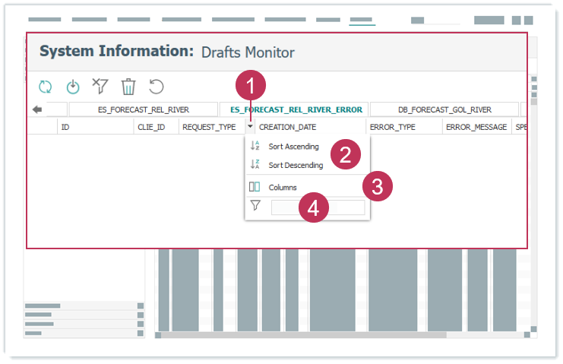The width and height of the screenshot is (563, 364).
Task: Click the undo reset arrow icon
Action: [x=156, y=87]
